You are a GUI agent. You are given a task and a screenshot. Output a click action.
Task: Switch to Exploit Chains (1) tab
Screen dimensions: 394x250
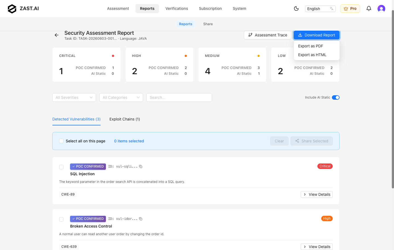tap(125, 119)
